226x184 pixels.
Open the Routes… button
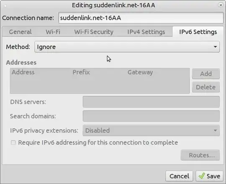200,155
